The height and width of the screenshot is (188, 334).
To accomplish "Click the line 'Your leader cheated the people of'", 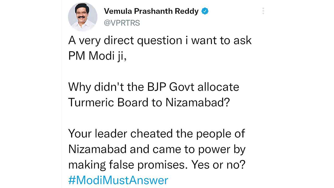I will coord(157,133).
